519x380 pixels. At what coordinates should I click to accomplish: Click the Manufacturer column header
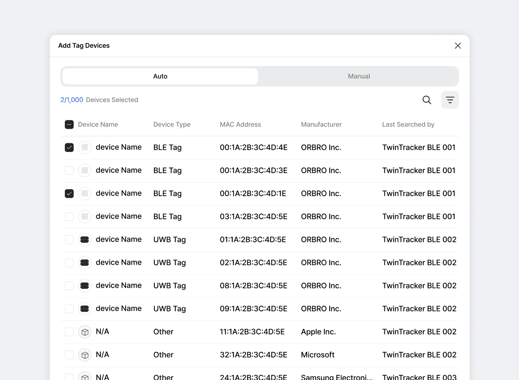coord(321,124)
